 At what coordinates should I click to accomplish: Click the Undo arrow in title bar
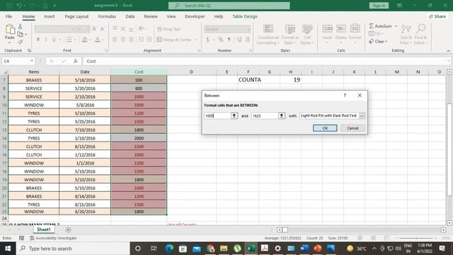pos(19,6)
